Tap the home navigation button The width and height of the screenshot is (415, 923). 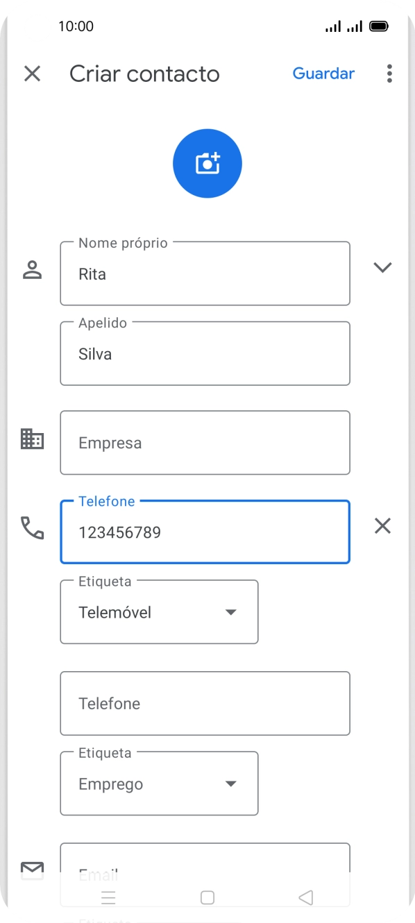tap(207, 897)
